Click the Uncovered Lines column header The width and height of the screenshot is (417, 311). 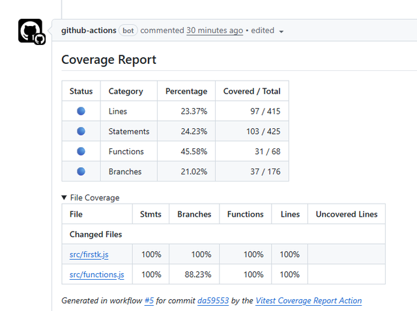(347, 214)
